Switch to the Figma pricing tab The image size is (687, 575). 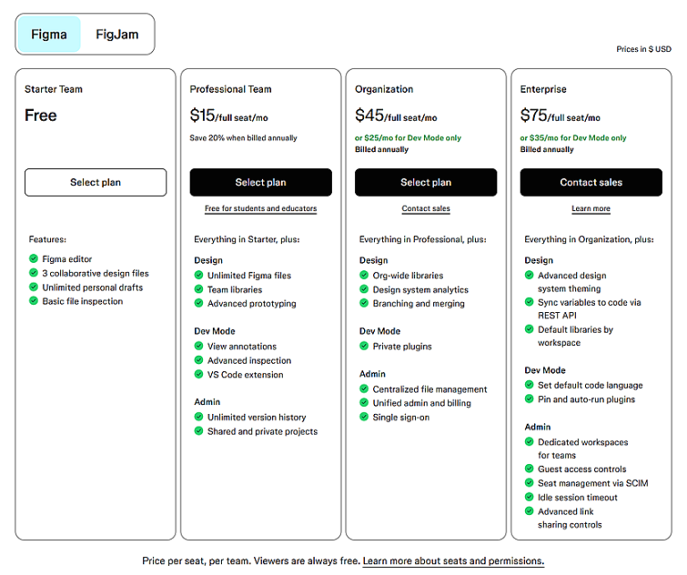point(49,35)
